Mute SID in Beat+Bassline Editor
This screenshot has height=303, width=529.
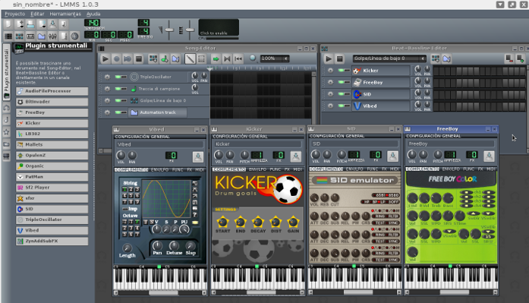click(x=341, y=94)
